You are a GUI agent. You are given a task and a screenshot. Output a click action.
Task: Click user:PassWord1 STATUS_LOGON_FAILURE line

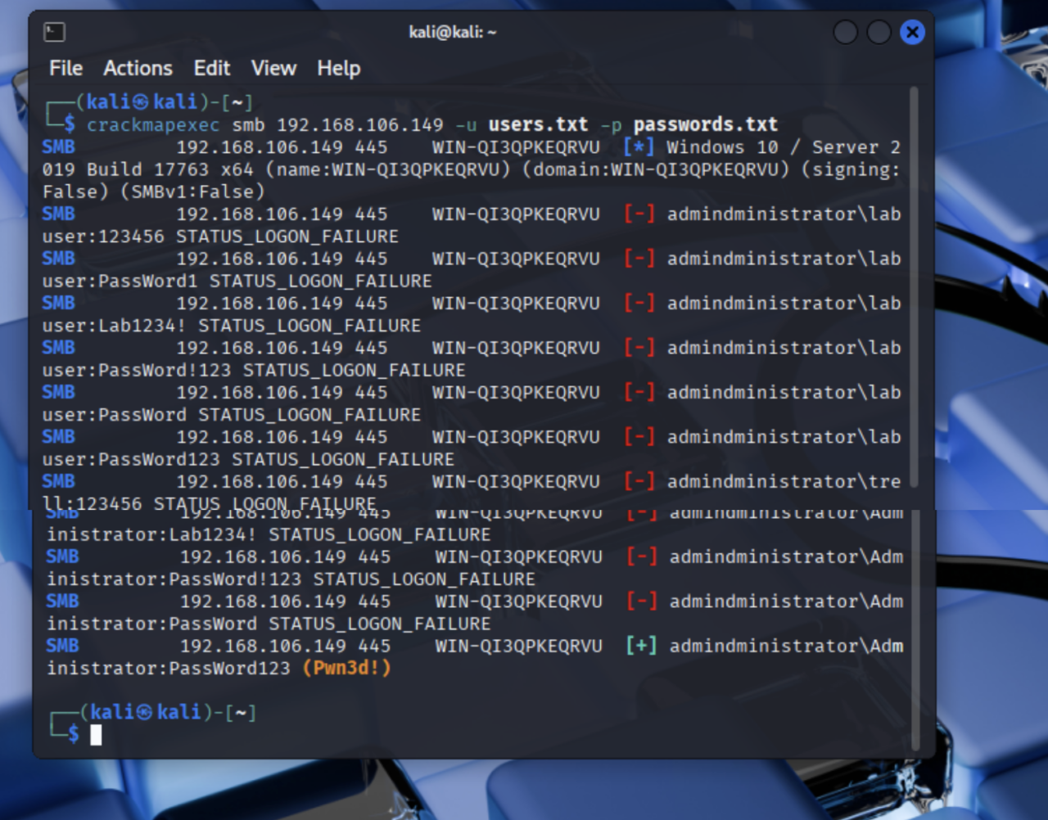point(237,281)
